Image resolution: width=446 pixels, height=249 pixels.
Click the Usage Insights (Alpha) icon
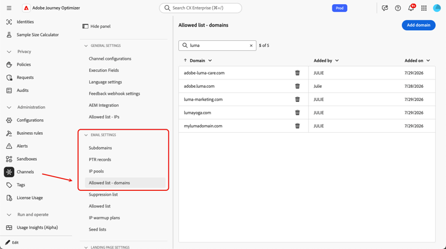9,228
